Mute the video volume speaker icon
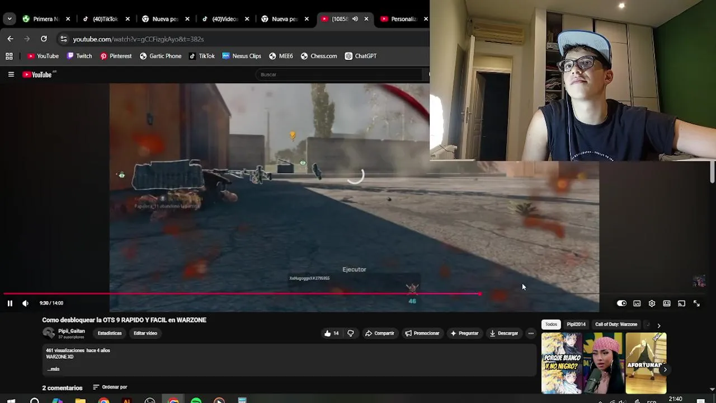This screenshot has width=716, height=403. (25, 303)
